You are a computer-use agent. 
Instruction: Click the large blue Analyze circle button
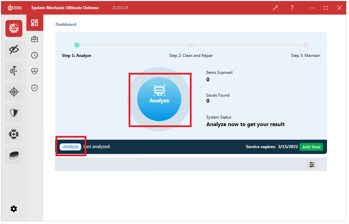[160, 99]
